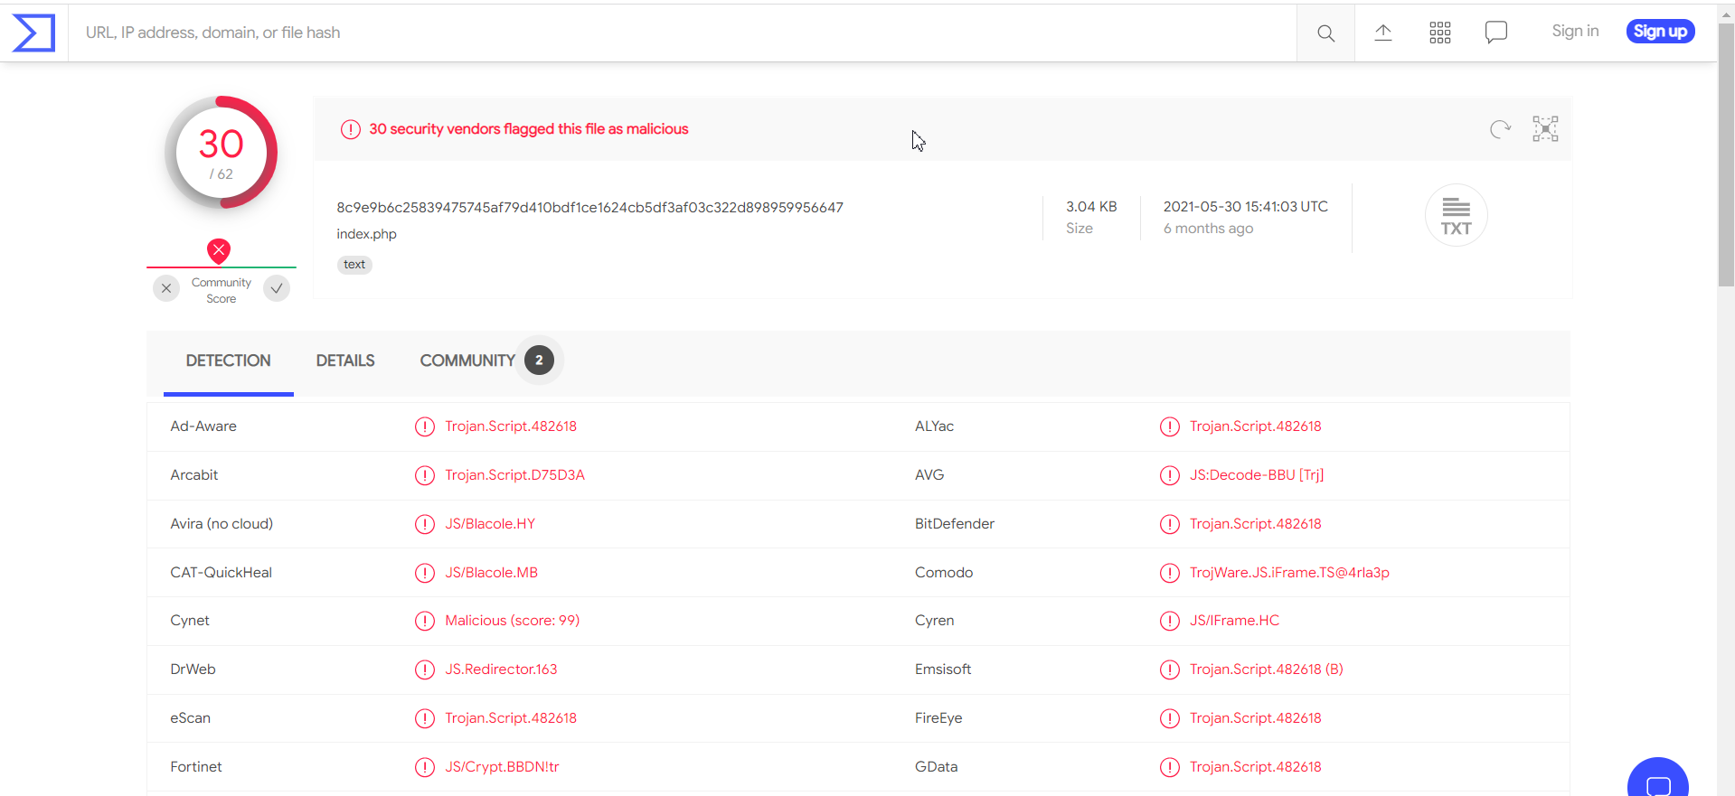This screenshot has width=1735, height=796.
Task: Click the Sign up button
Action: point(1660,32)
